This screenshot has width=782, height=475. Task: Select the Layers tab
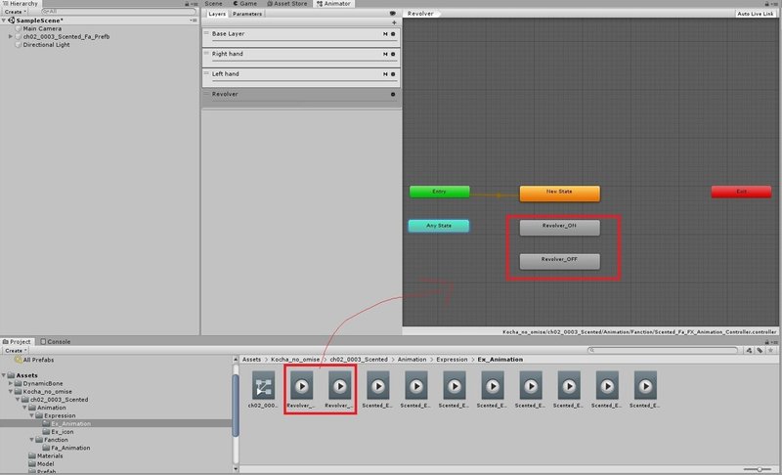coord(217,14)
